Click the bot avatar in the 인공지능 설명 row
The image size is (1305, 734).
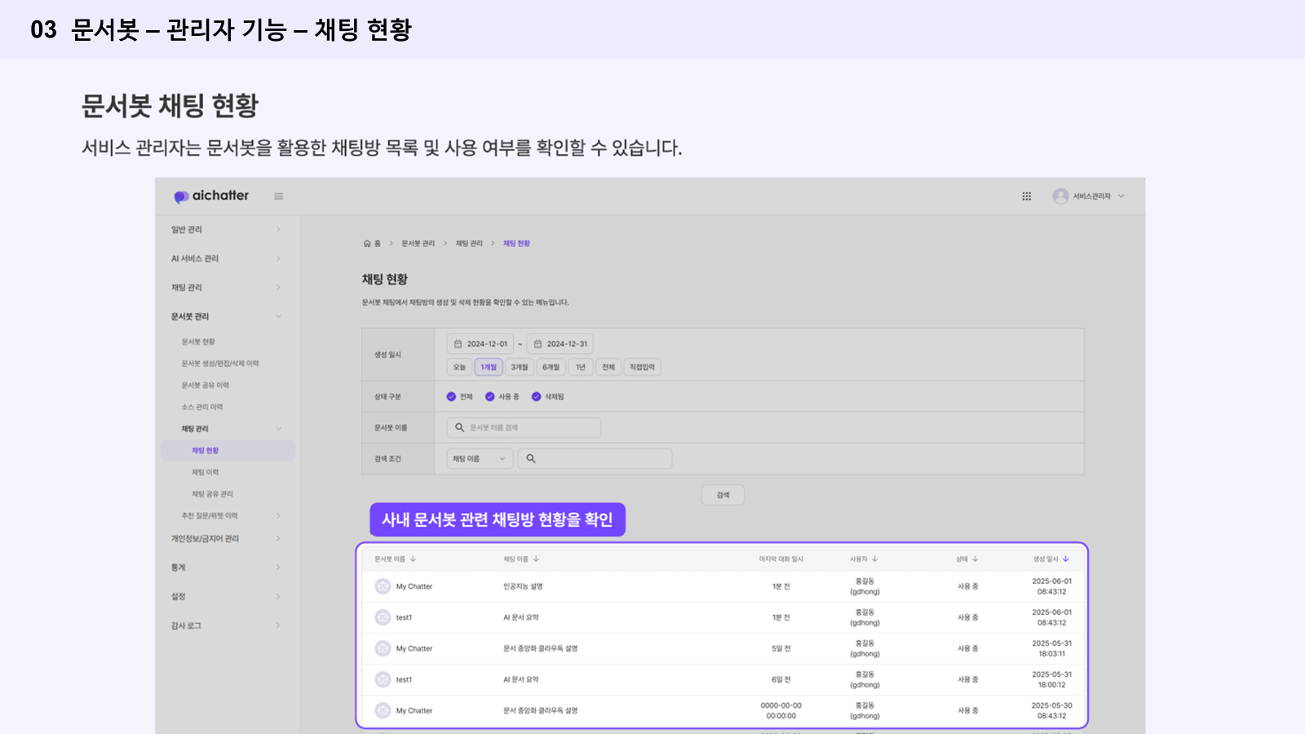click(383, 586)
